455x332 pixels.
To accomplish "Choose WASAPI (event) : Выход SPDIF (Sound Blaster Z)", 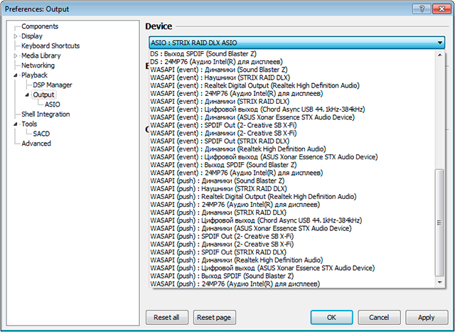I will point(292,165).
